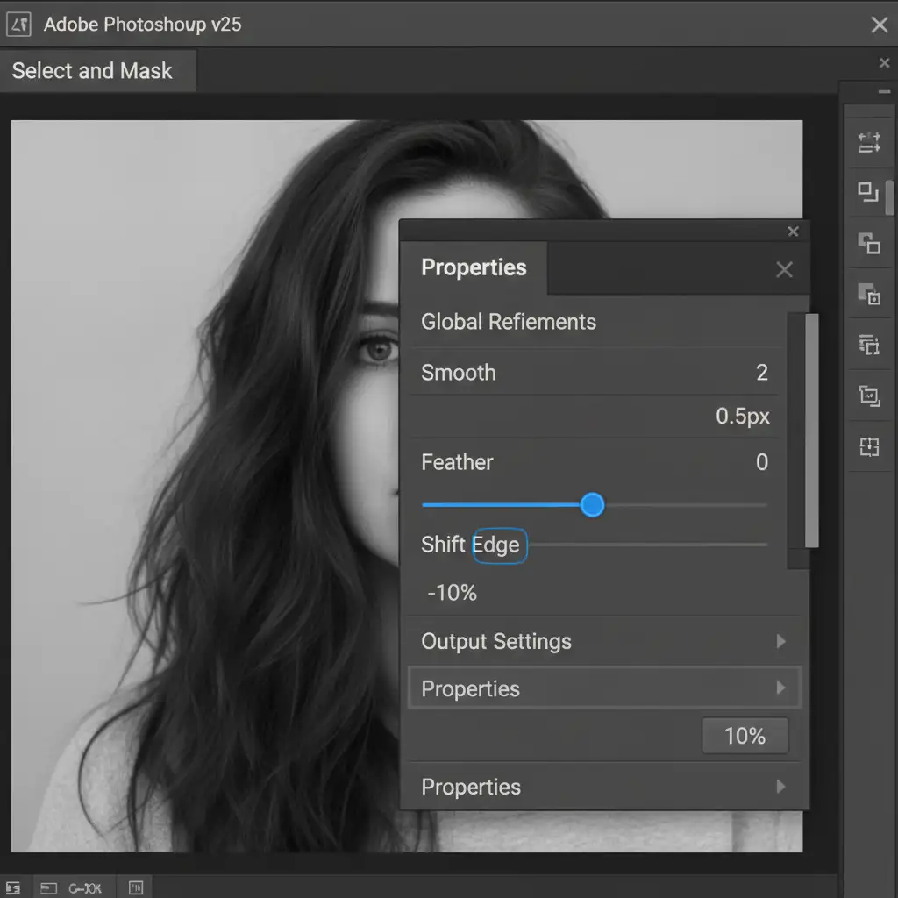Viewport: 898px width, 898px height.
Task: Click the rightmost boxed icon in status bar
Action: (x=136, y=888)
